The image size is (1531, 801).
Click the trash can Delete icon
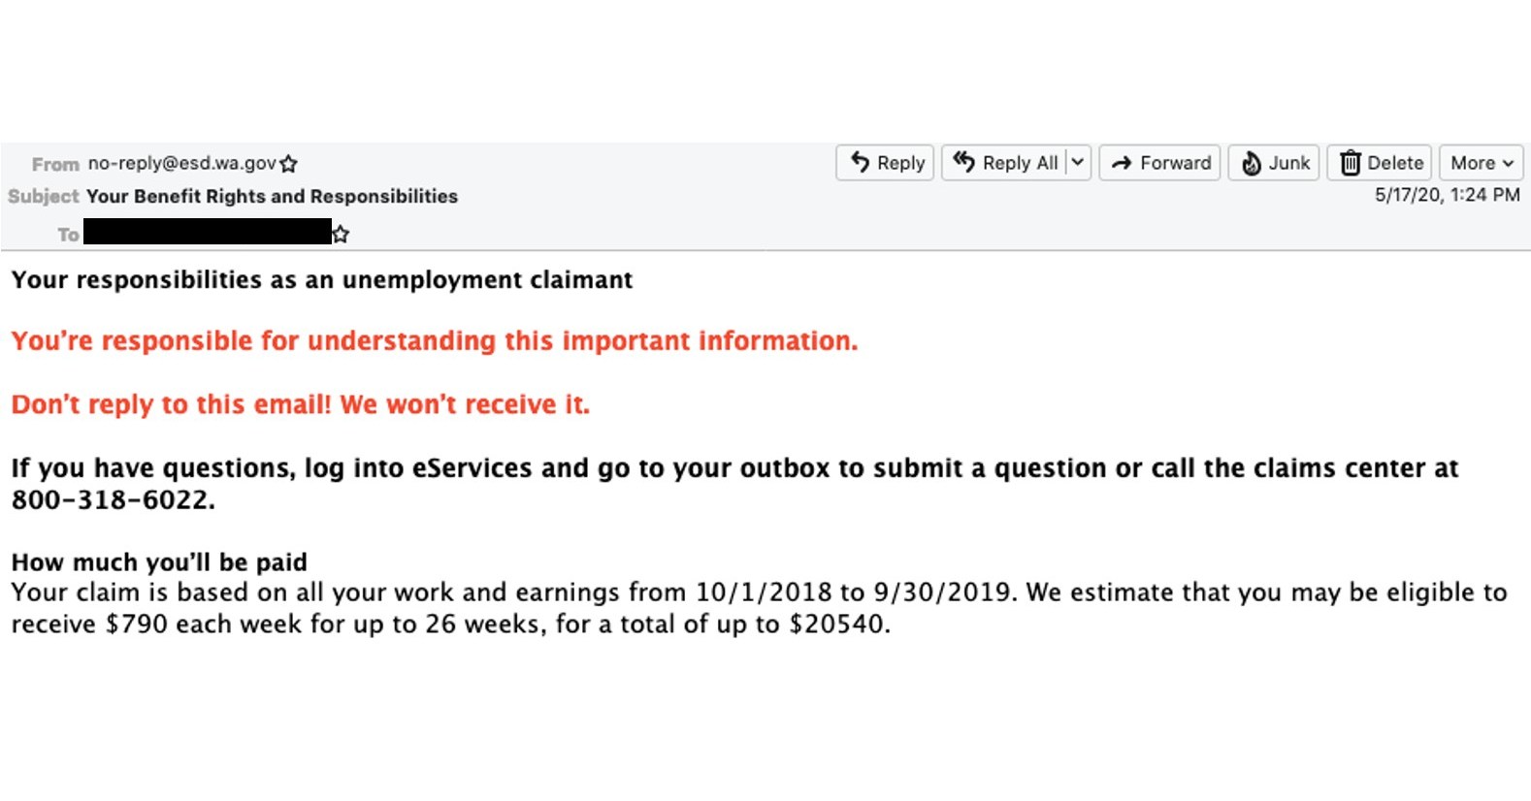(1350, 163)
